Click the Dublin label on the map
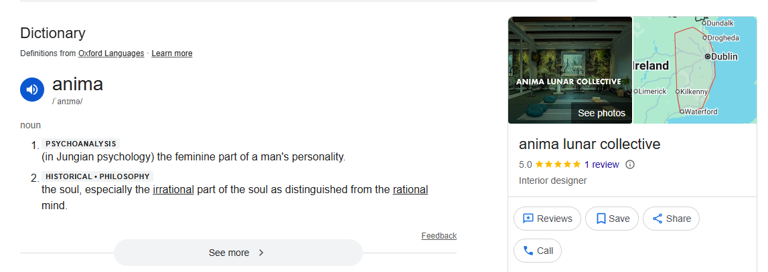 point(723,57)
